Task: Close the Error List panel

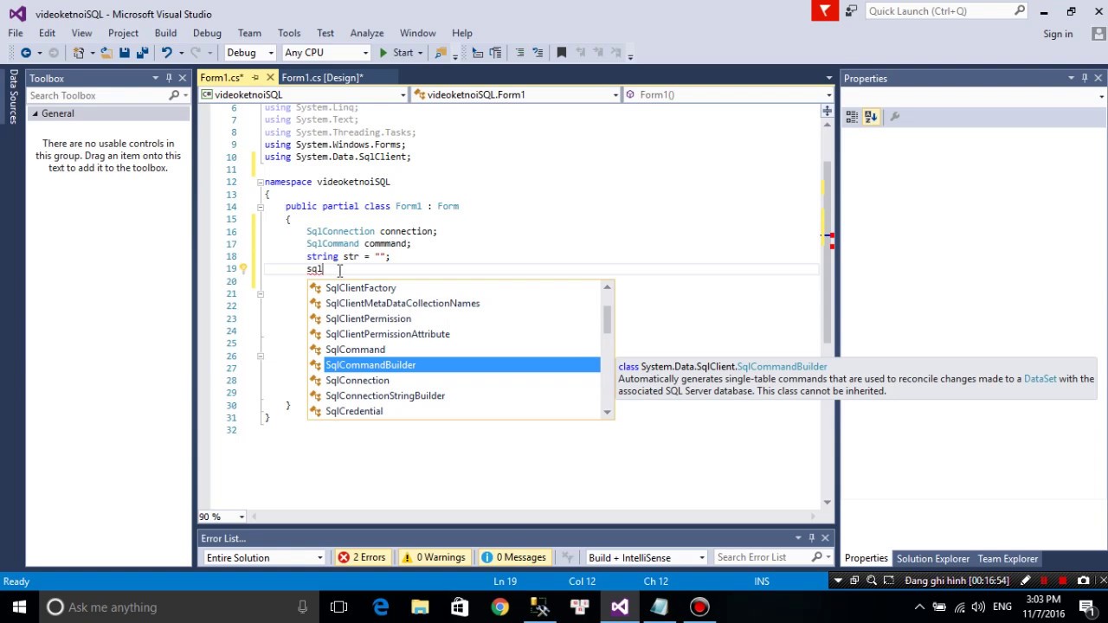Action: [825, 538]
